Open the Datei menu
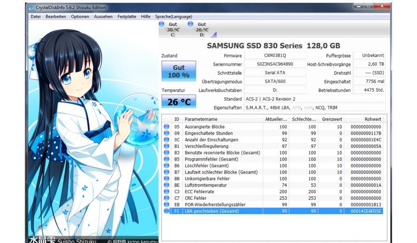This screenshot has width=417, height=243. pyautogui.click(x=36, y=17)
